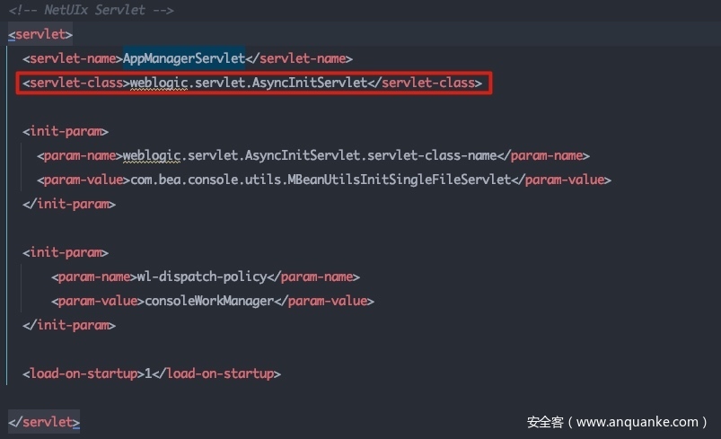Click weblogic.servlet.AsyncInitServlet inside the red box

point(249,83)
